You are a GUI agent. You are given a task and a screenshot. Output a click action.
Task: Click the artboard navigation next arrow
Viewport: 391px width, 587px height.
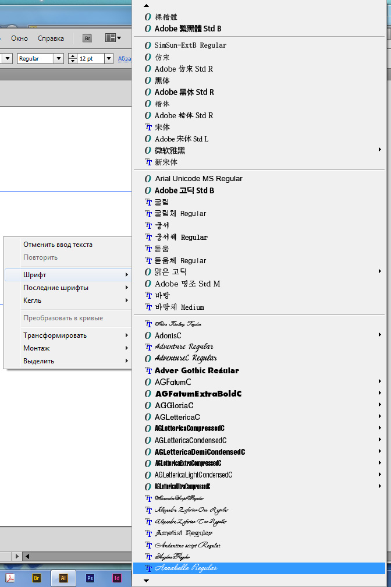[x=16, y=556]
